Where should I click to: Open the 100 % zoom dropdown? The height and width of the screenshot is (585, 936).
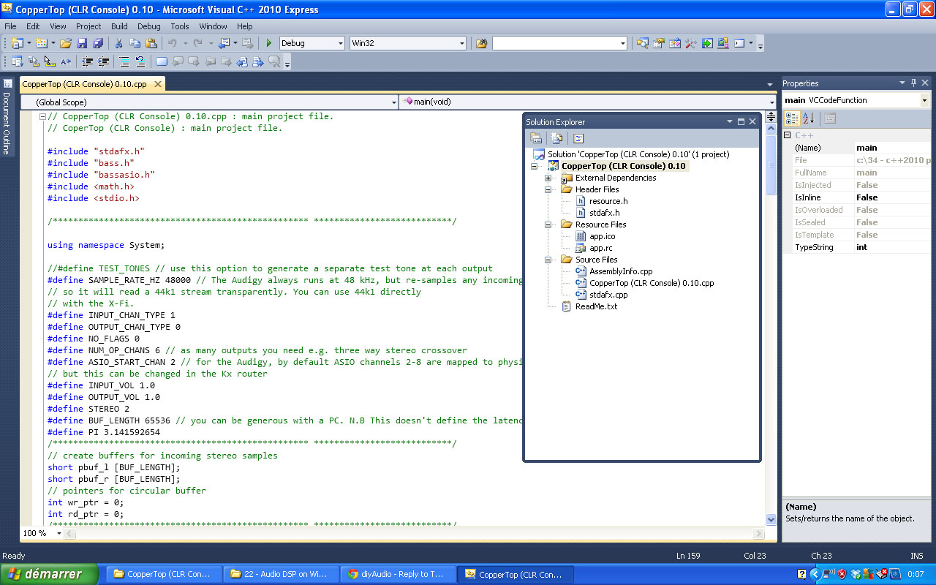click(60, 533)
